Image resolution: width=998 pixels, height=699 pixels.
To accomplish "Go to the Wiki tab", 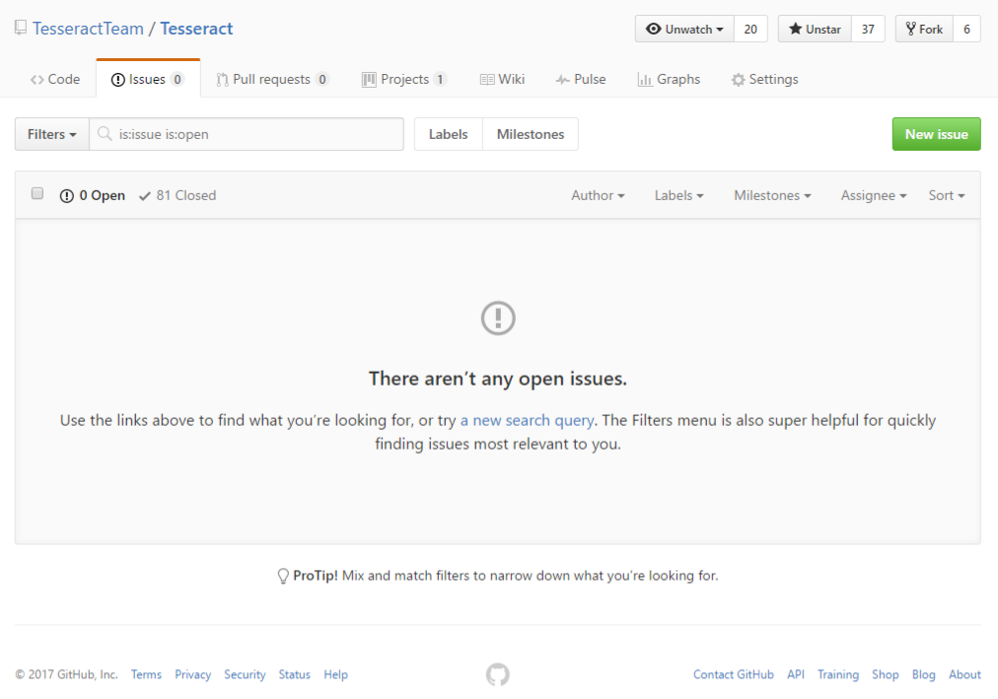I will pyautogui.click(x=502, y=80).
